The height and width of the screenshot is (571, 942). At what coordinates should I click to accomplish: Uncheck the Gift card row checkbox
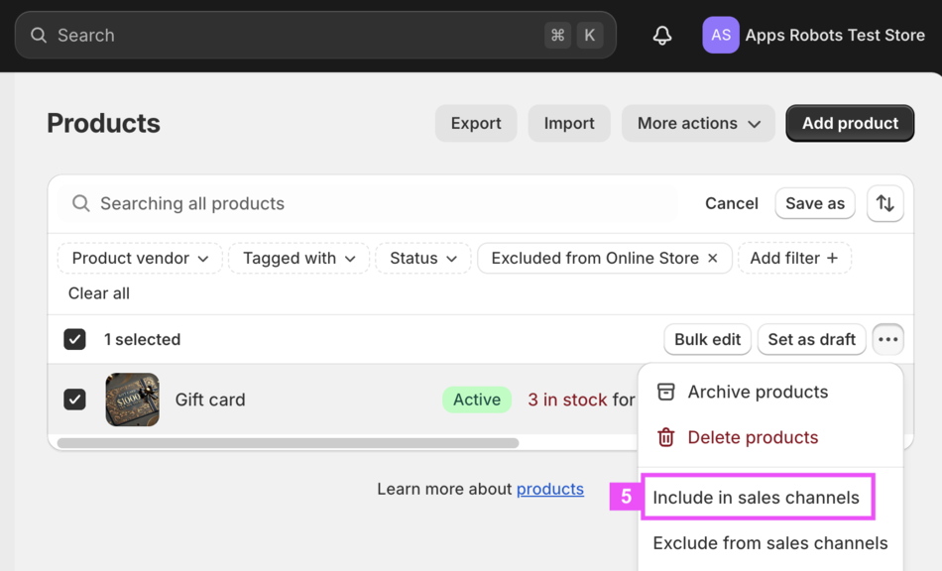tap(74, 400)
